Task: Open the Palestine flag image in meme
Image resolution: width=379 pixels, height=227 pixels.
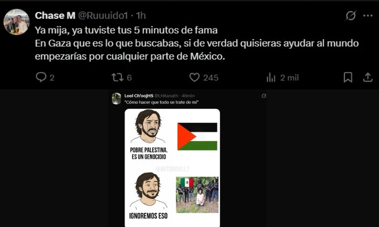Action: point(197,137)
